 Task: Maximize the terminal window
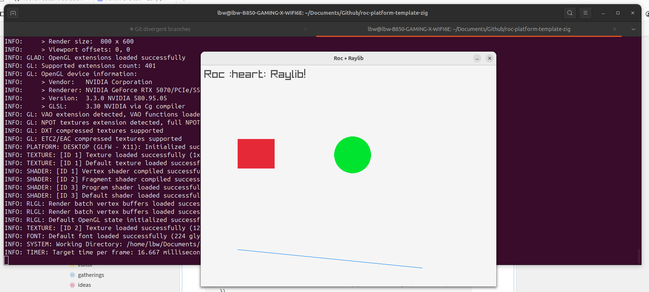coord(618,13)
